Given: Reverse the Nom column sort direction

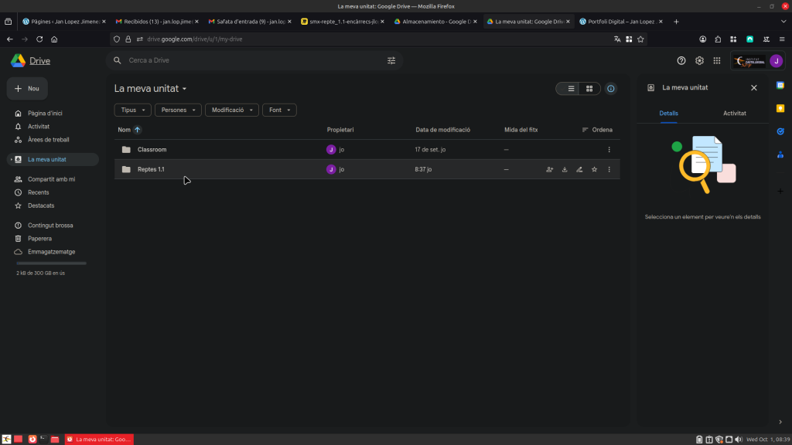Looking at the screenshot, I should click(138, 130).
